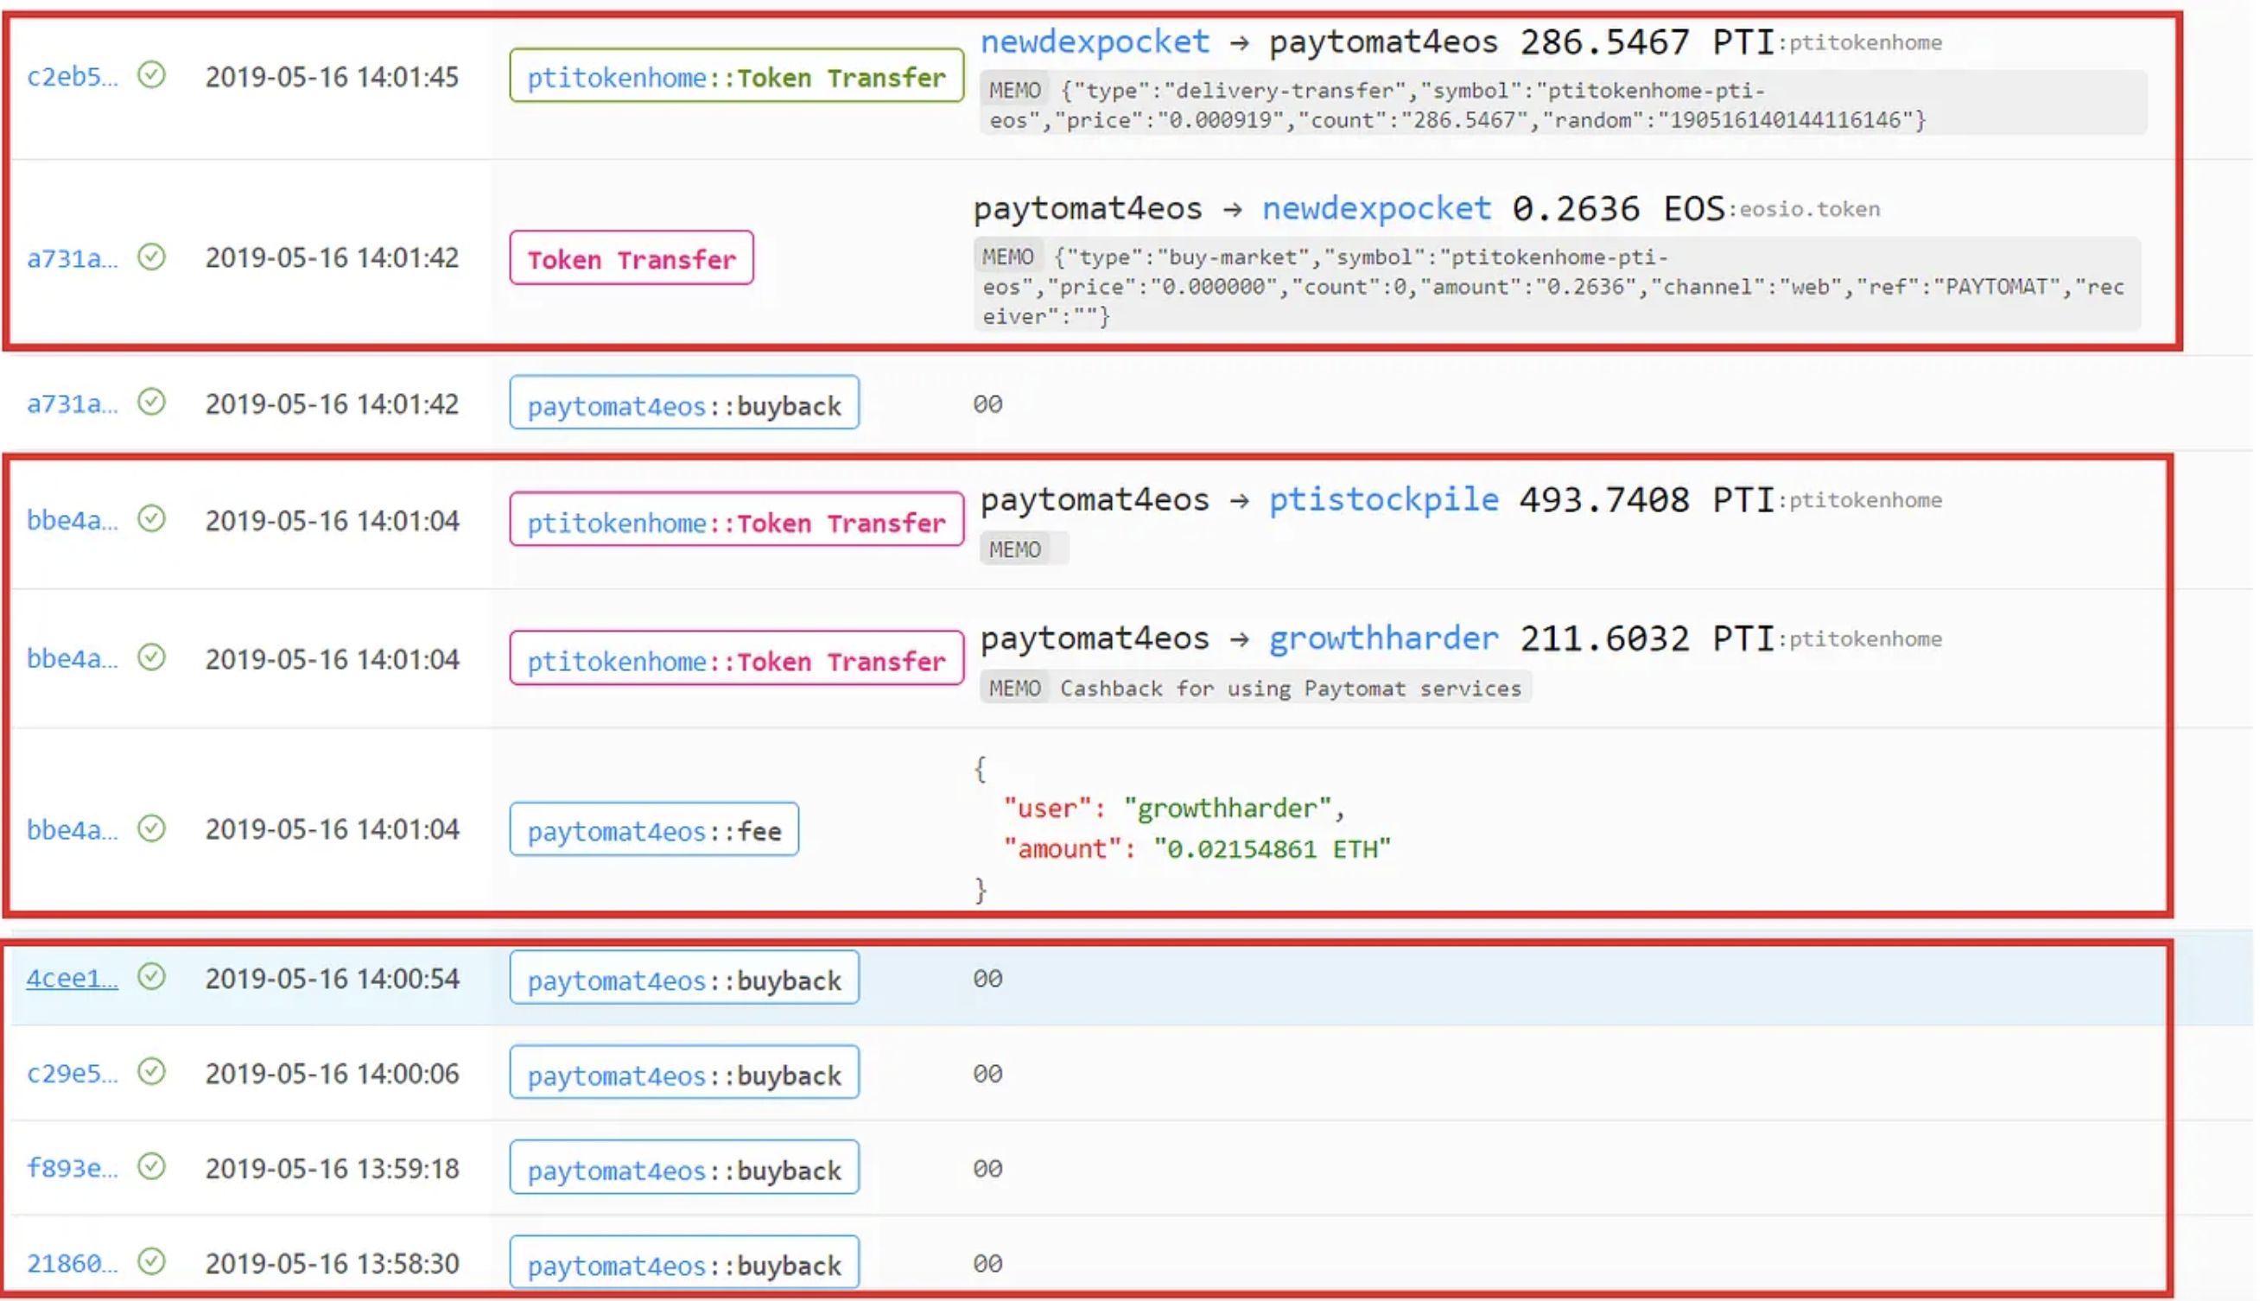The width and height of the screenshot is (2260, 1301).
Task: Click the 00 data value in the 4cee1 row
Action: coord(987,979)
